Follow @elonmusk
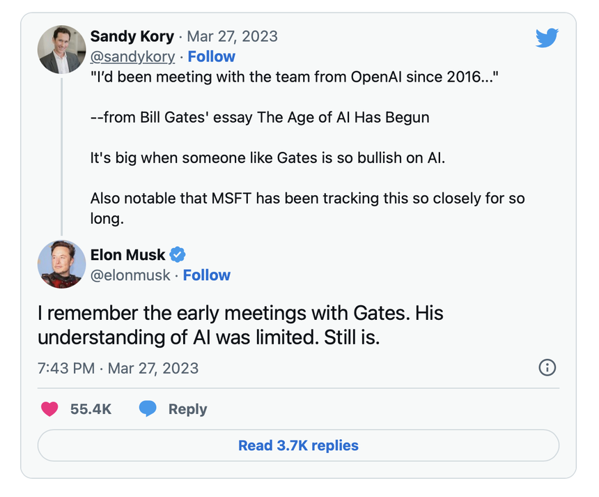This screenshot has width=599, height=497. pyautogui.click(x=207, y=275)
